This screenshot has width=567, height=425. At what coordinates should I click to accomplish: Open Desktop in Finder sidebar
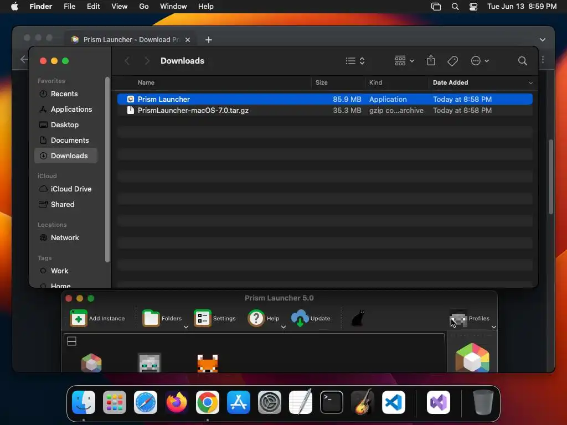coord(66,125)
